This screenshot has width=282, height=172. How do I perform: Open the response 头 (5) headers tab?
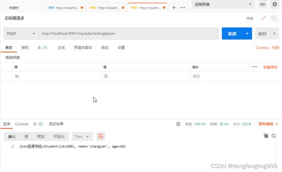(x=38, y=124)
